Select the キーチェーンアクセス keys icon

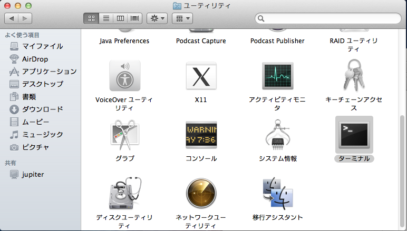pyautogui.click(x=354, y=75)
